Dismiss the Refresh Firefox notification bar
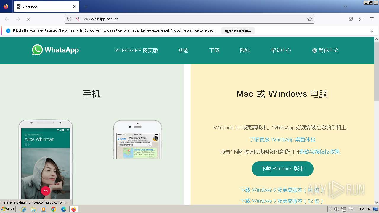Viewport: 379px width, 213px height. (372, 31)
